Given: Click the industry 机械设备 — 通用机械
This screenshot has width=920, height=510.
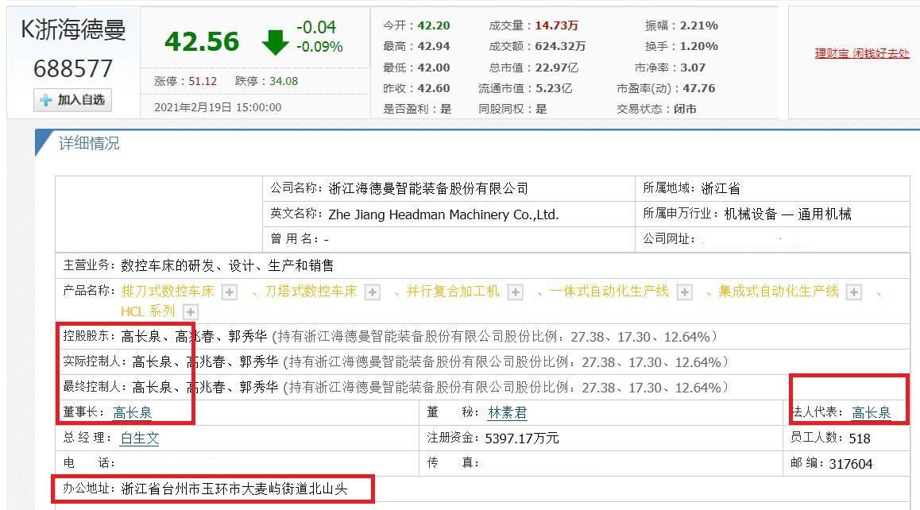Looking at the screenshot, I should click(787, 214).
